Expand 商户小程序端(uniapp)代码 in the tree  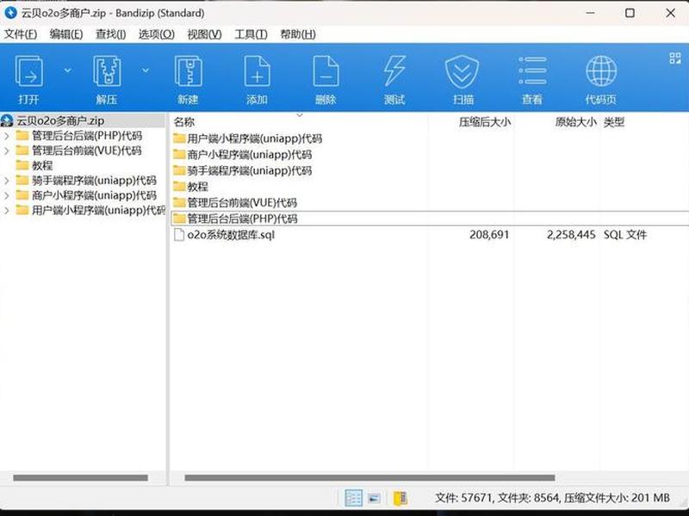click(7, 196)
